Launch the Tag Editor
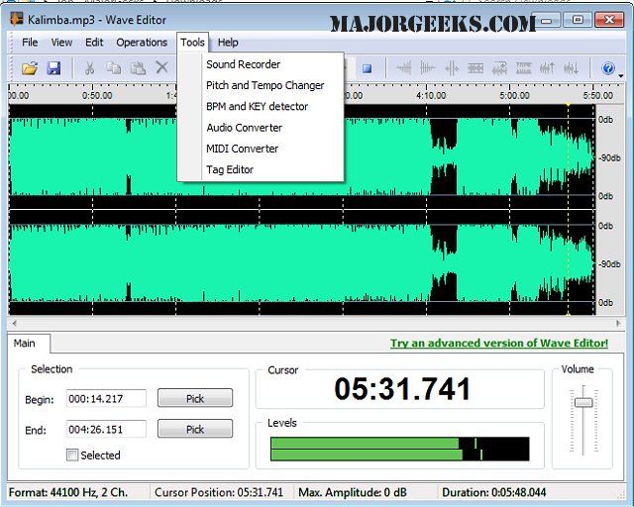This screenshot has height=507, width=634. [261, 169]
